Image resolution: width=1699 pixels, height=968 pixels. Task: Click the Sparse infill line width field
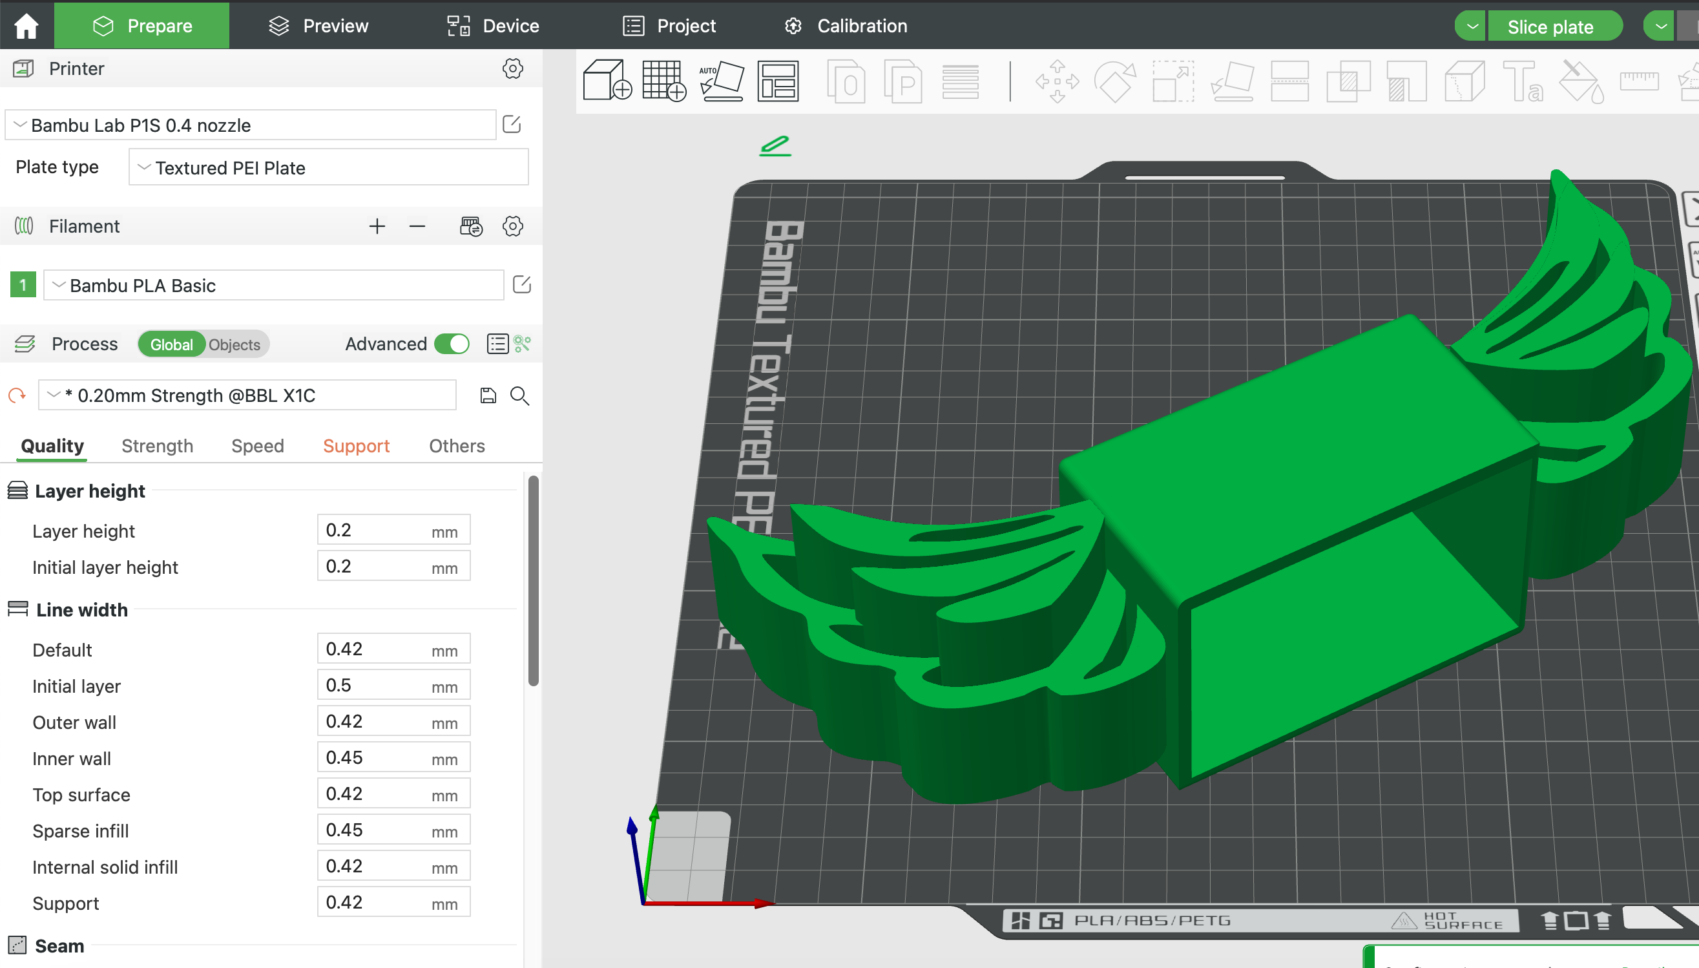(393, 830)
